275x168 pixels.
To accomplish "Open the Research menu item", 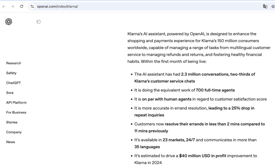I will (x=13, y=63).
